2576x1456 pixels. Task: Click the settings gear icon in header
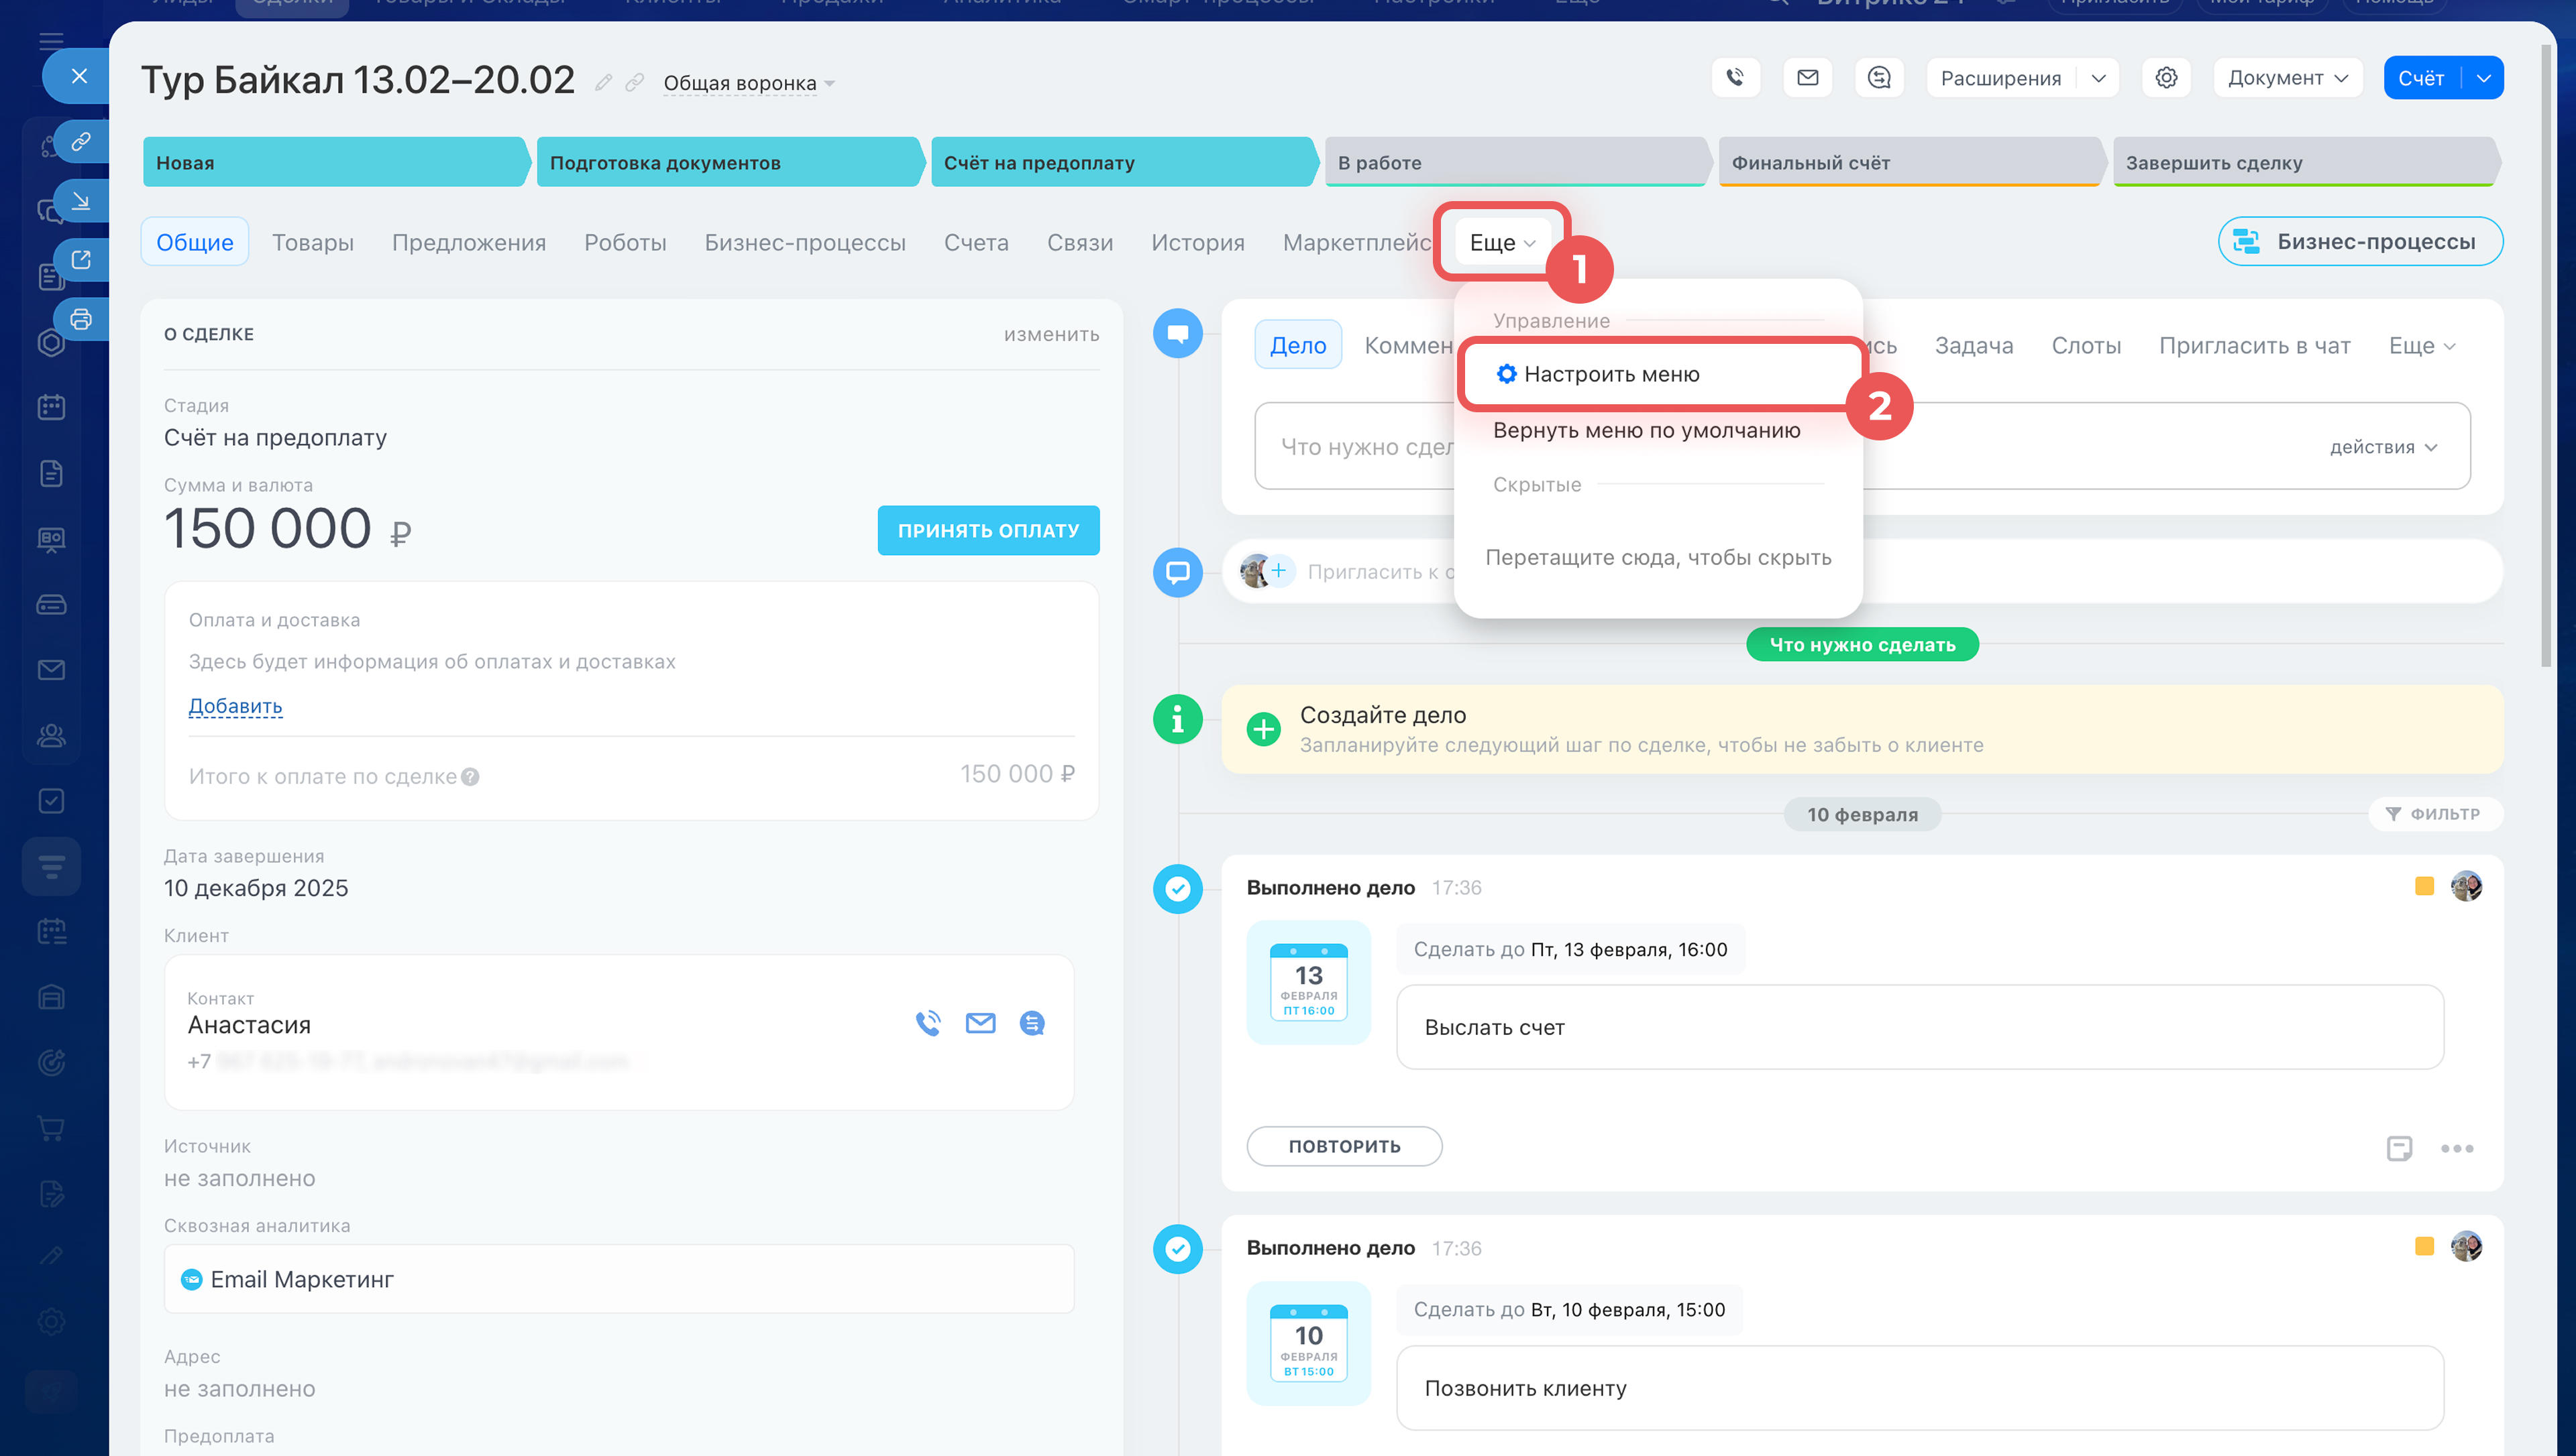tap(2166, 77)
